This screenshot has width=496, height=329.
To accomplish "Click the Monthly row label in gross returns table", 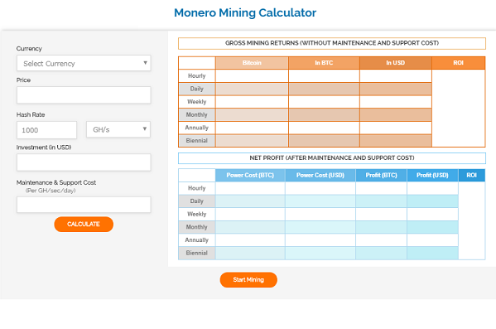I will (197, 114).
